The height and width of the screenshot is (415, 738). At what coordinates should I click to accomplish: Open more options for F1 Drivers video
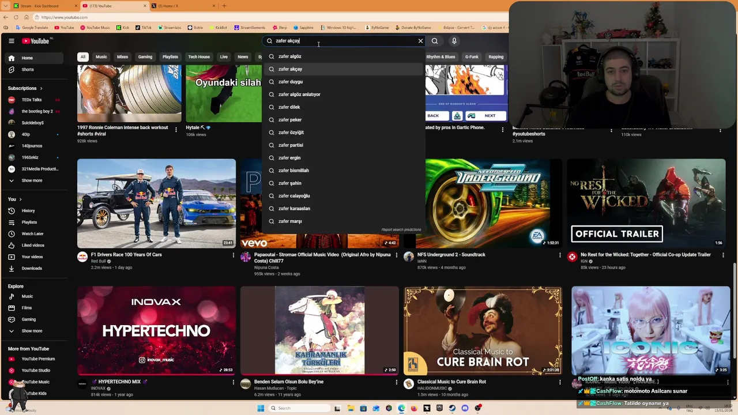[x=234, y=255]
